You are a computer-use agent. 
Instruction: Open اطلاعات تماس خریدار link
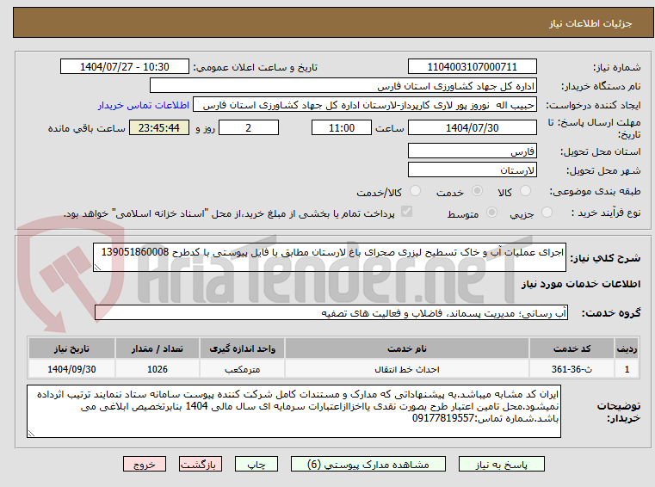point(144,105)
